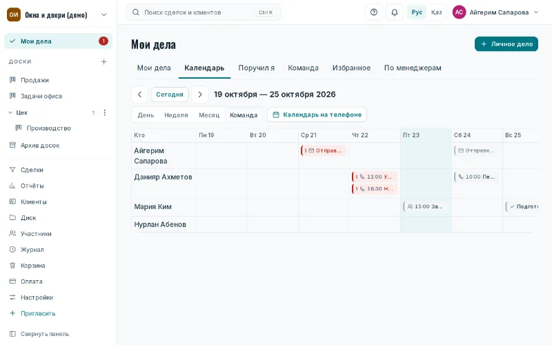Click the Оплата card icon
Image resolution: width=552 pixels, height=345 pixels.
pyautogui.click(x=12, y=282)
